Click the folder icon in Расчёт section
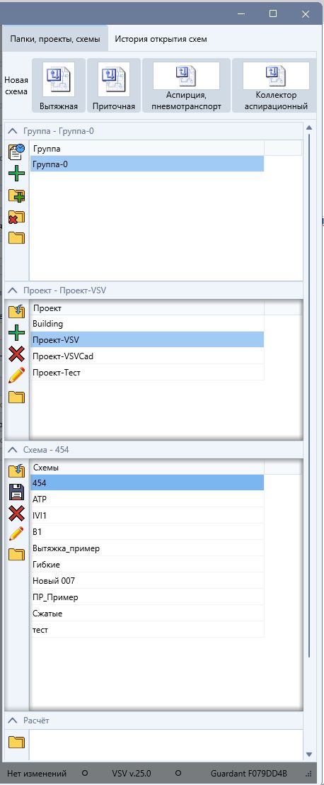 tap(16, 742)
